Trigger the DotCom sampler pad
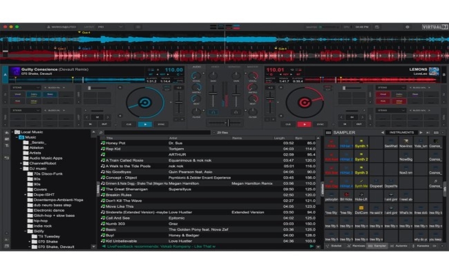 pyautogui.click(x=361, y=210)
